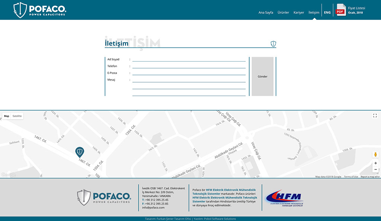Select the İletişim menu item
This screenshot has height=221, width=381.
314,13
